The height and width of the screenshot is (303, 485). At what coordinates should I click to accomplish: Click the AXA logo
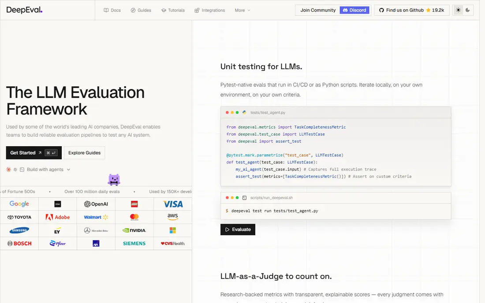(96, 244)
